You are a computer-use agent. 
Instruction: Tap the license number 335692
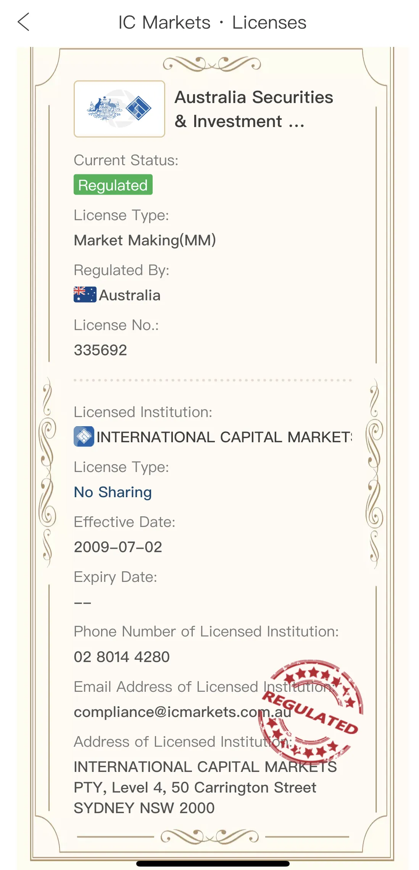tap(100, 350)
